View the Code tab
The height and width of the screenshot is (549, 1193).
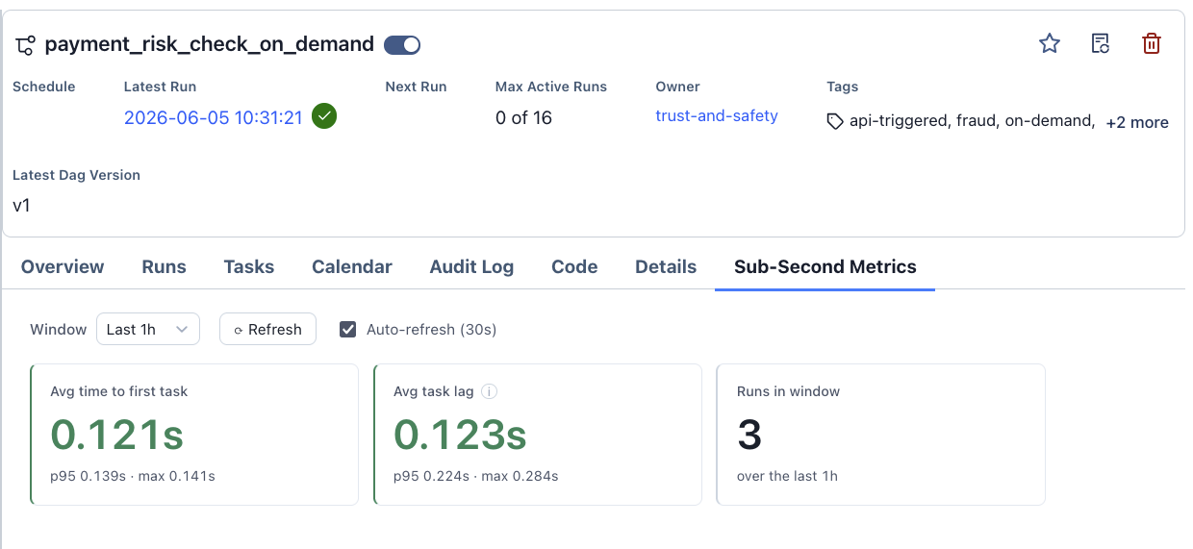[574, 266]
